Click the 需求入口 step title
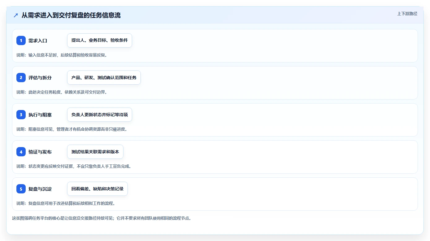 pos(38,40)
